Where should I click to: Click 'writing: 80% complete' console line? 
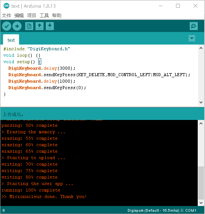point(29,177)
